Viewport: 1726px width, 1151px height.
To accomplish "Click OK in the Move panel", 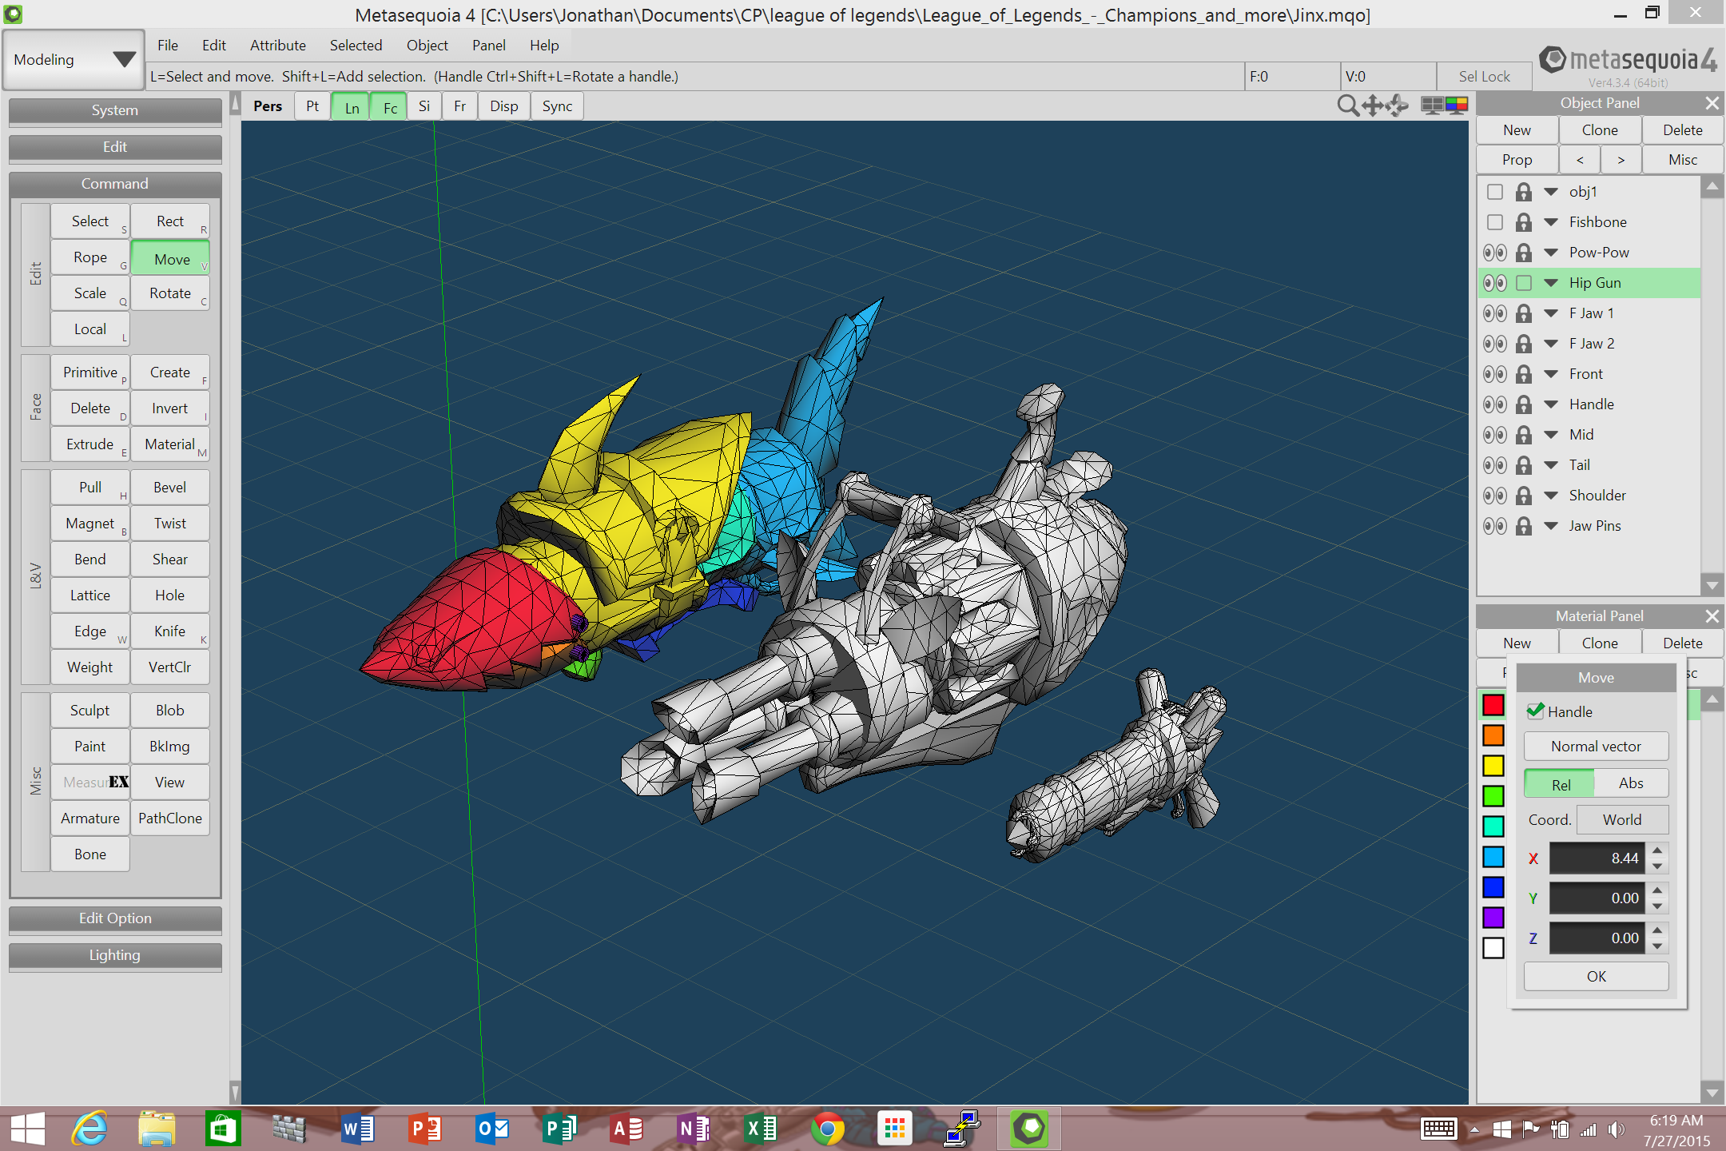I will click(x=1597, y=977).
